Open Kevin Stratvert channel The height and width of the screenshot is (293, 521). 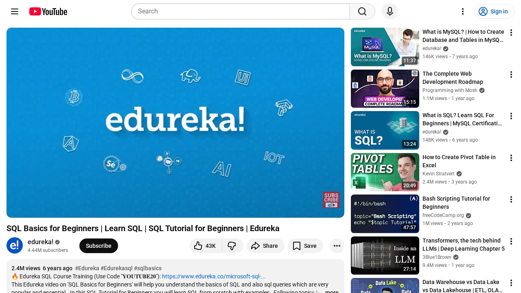[438, 174]
